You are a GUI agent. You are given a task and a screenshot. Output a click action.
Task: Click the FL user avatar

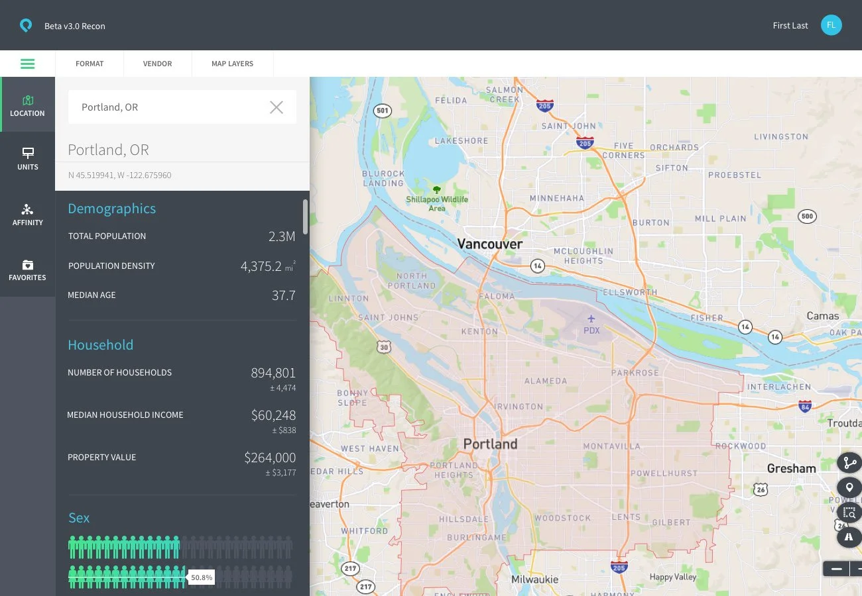pos(831,25)
